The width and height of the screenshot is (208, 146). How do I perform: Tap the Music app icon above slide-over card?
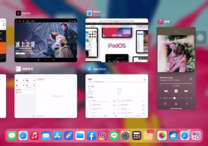160,22
